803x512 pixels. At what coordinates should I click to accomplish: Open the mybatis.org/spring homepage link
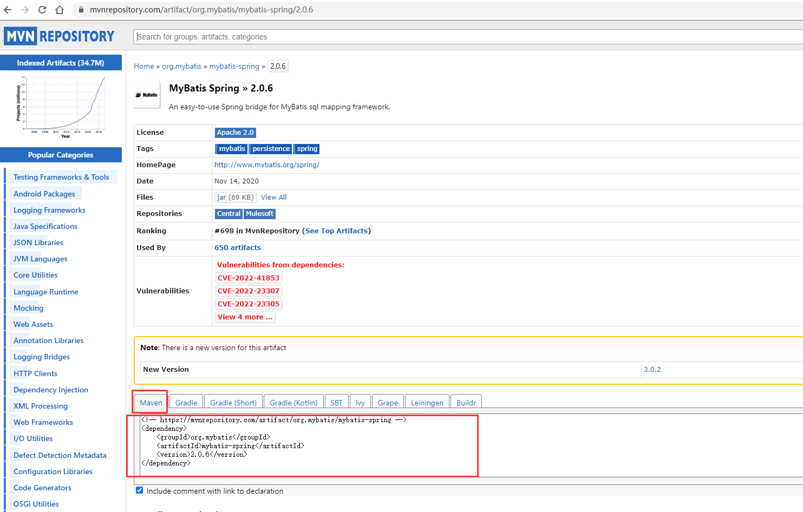pyautogui.click(x=267, y=165)
